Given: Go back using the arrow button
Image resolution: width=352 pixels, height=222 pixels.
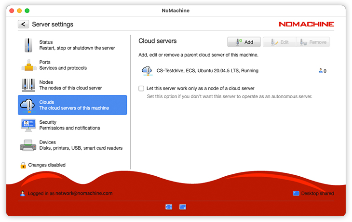Looking at the screenshot, I should pos(23,24).
